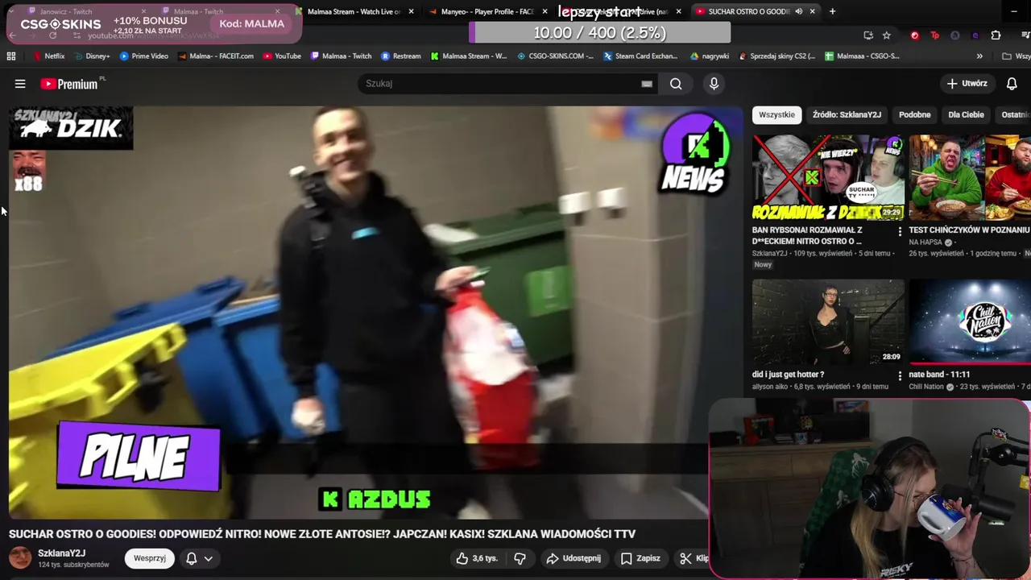Open the YouTube hamburger guide menu
Viewport: 1031px width, 580px height.
tap(20, 84)
